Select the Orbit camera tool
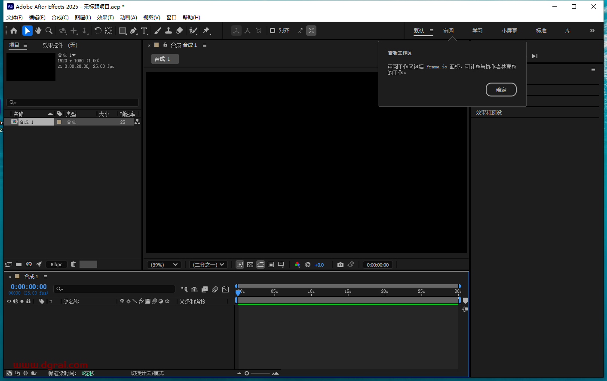The width and height of the screenshot is (607, 381). 63,31
